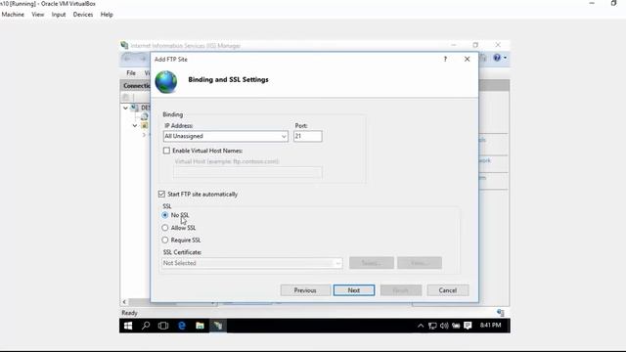Image resolution: width=626 pixels, height=352 pixels.
Task: Click the input keyboard tray icon
Action: [x=456, y=326]
